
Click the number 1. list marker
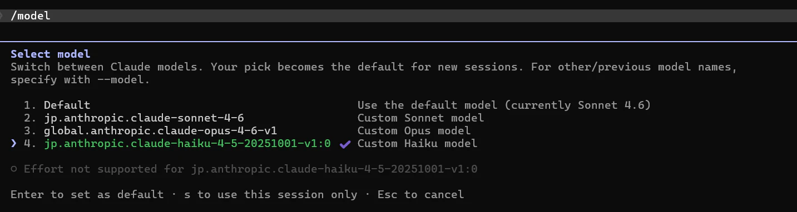[x=30, y=105]
